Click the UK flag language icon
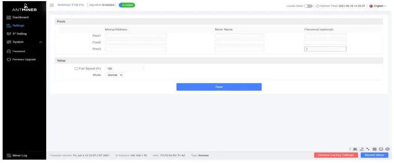This screenshot has width=394, height=163. [x=371, y=6]
